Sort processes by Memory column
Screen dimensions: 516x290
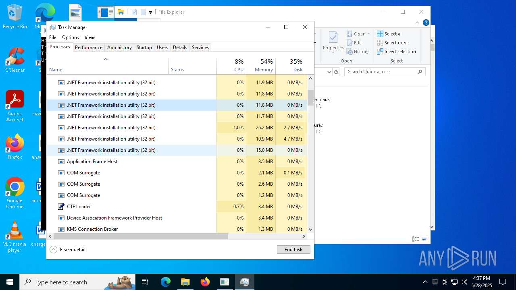click(261, 66)
